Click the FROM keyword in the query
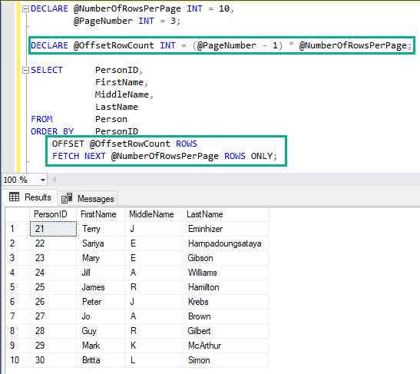The image size is (420, 374). 41,119
